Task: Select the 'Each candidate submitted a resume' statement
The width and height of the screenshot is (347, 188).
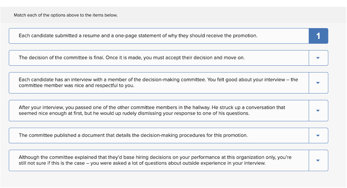Action: click(x=138, y=36)
